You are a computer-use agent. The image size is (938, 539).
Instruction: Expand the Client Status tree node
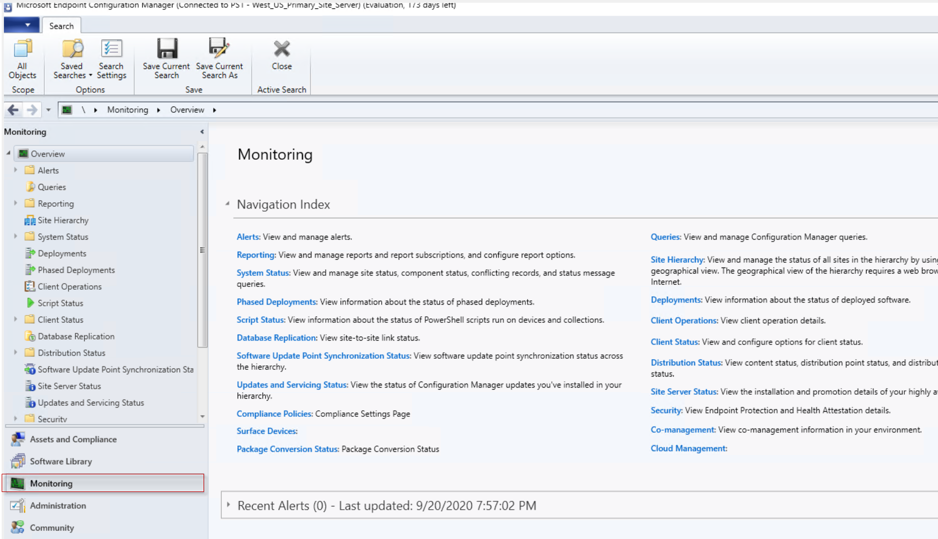tap(15, 320)
